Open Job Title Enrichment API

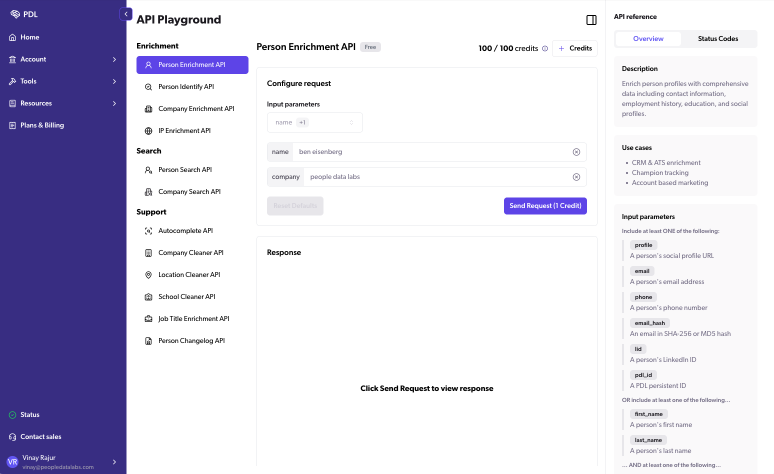(192, 319)
